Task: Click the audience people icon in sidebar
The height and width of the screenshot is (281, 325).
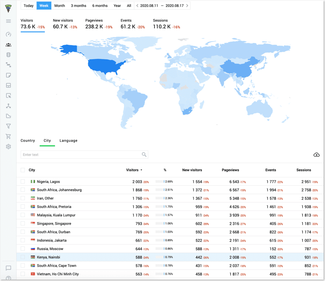Action: point(8,45)
